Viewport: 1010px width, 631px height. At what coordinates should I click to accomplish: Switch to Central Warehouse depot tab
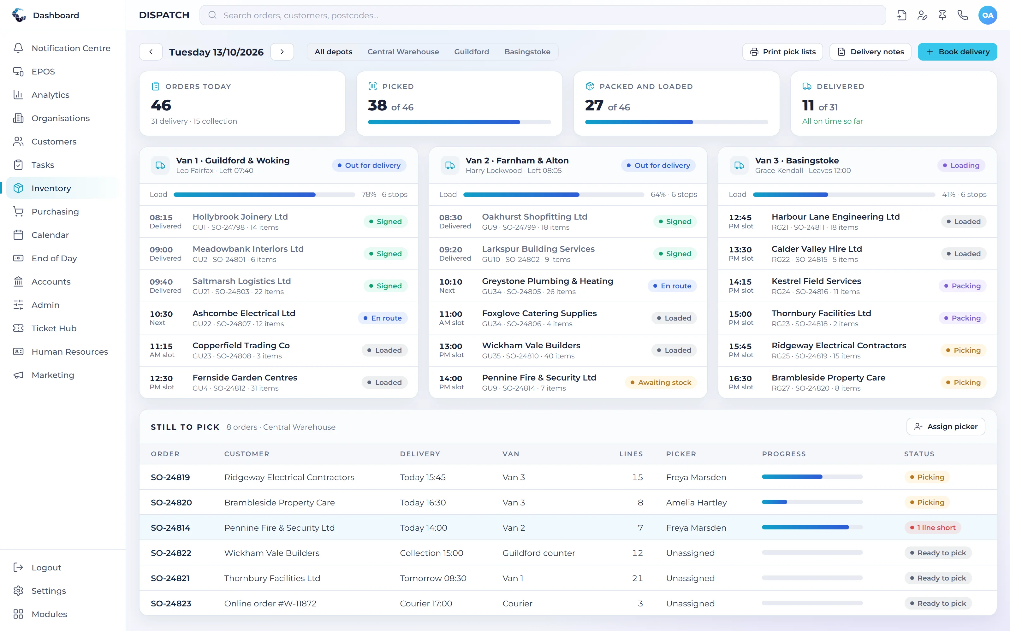click(x=403, y=52)
